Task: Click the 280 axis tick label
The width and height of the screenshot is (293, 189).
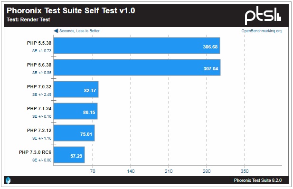Action: point(207,171)
